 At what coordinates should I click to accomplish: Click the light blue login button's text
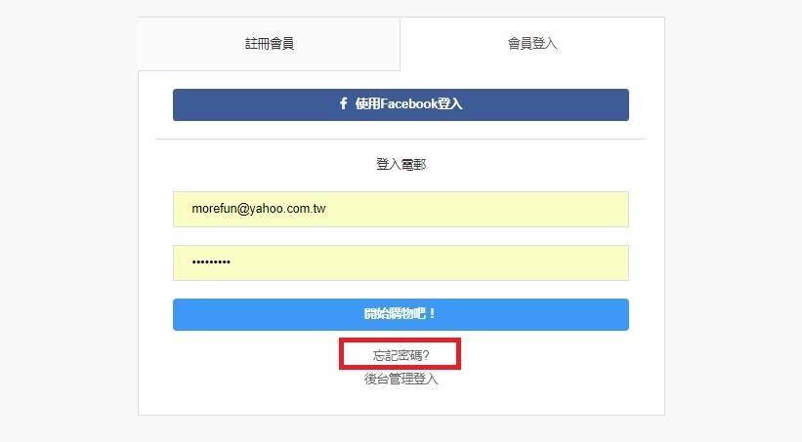click(x=400, y=314)
